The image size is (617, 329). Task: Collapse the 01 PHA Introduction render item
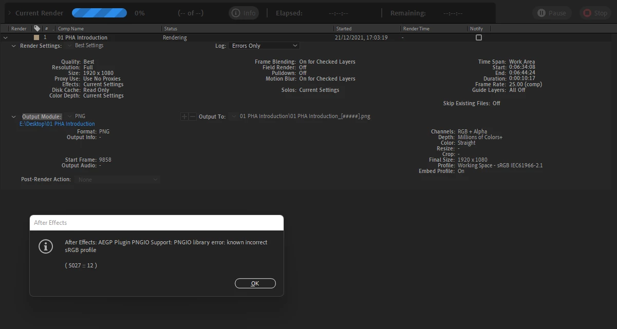tap(5, 37)
